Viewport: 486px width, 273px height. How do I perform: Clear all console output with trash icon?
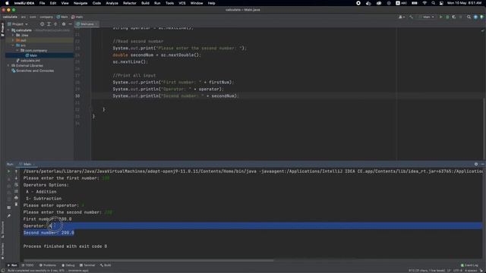[x=16, y=204]
